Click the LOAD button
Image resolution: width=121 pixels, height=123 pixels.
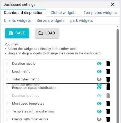pos(47,33)
